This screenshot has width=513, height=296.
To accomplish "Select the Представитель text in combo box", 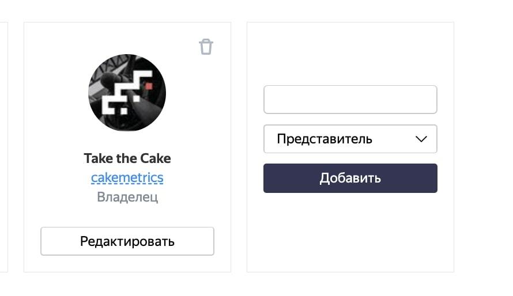I will 325,139.
